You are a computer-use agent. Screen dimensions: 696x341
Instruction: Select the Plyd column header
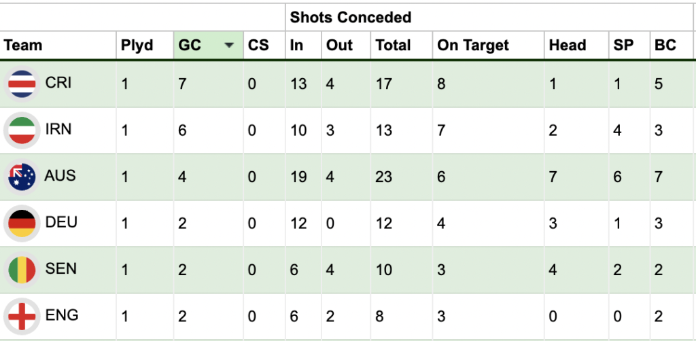(x=137, y=46)
